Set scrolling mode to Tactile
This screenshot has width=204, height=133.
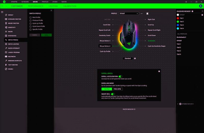click(107, 89)
